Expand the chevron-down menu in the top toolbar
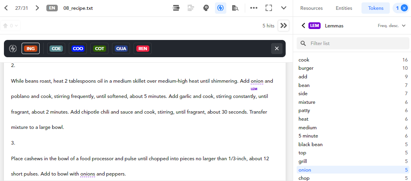This screenshot has height=181, width=411. pyautogui.click(x=284, y=8)
